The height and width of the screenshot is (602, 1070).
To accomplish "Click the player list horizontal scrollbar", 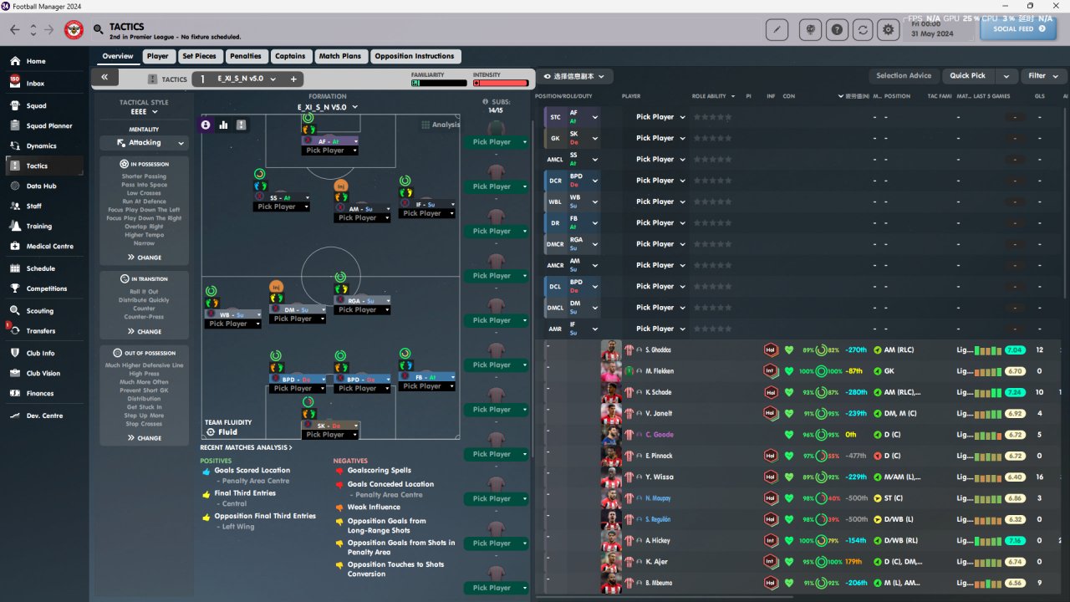I will pos(663,598).
